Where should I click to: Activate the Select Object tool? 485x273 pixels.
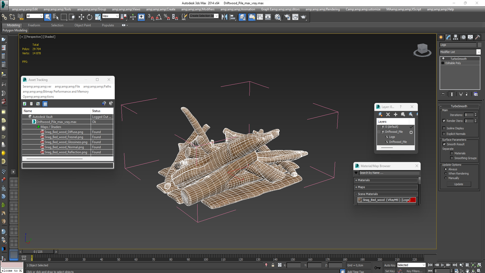pyautogui.click(x=47, y=17)
